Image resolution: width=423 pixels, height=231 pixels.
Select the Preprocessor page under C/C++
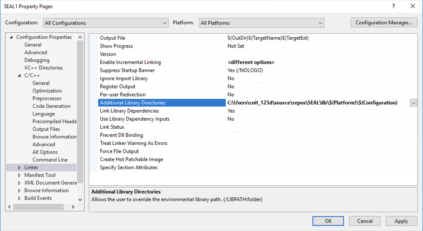pos(47,98)
